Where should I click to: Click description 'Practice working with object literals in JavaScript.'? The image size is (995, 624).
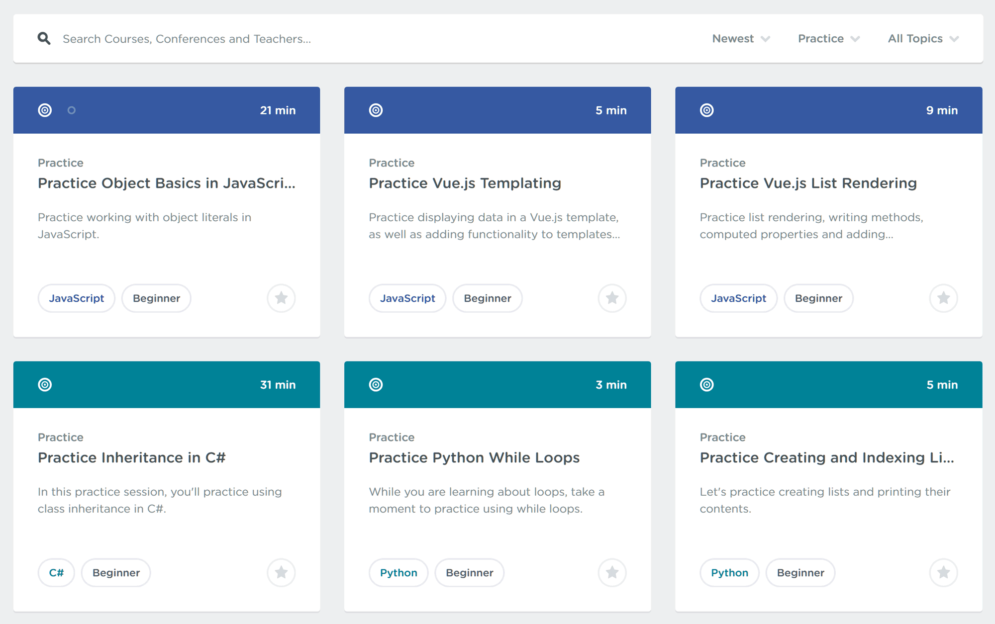[x=144, y=226]
